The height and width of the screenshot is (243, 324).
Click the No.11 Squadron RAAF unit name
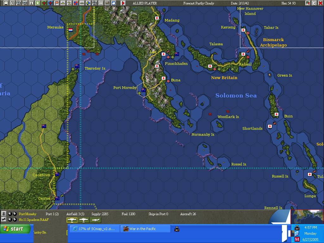(34, 220)
